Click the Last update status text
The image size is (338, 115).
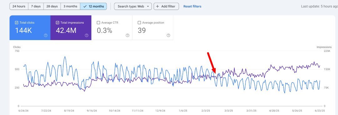tap(319, 7)
